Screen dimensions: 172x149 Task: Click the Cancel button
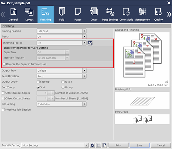coord(161,145)
